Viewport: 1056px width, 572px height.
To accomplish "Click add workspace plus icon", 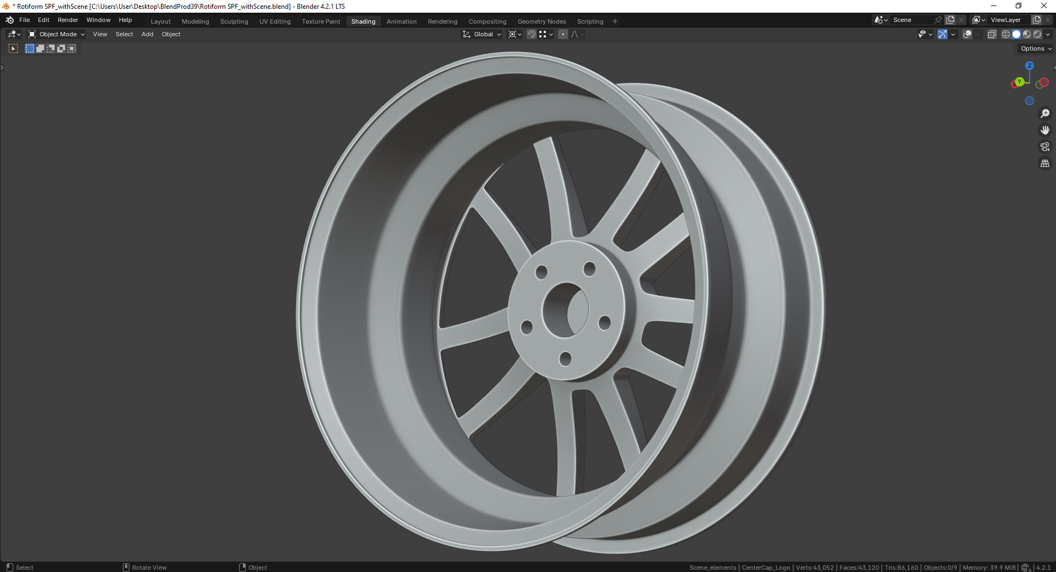I will [x=615, y=21].
